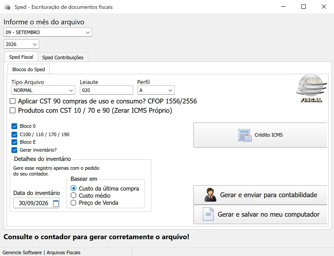The height and width of the screenshot is (256, 334).
Task: Select Custo da última compra radio
Action: [73, 188]
